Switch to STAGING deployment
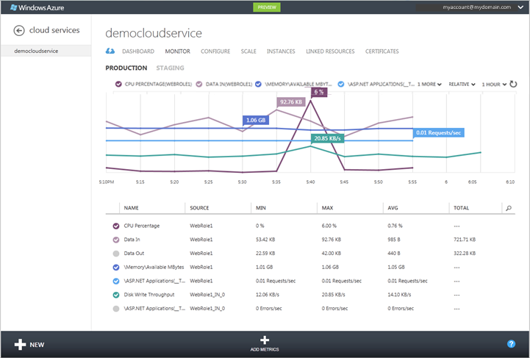Screen dimensions: 530x358 tap(170, 68)
